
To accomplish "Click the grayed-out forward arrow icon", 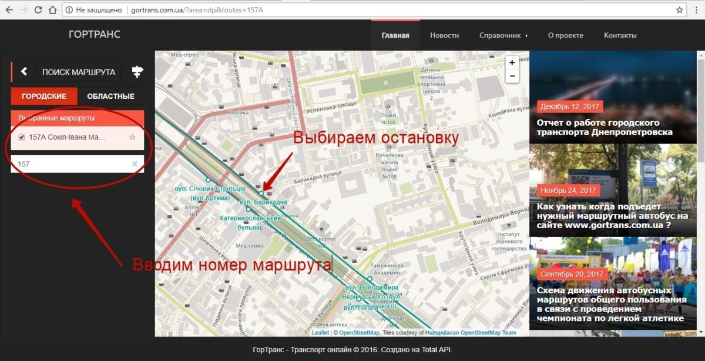I will 22,9.
